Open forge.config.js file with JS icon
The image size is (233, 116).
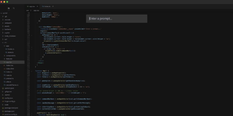(12, 101)
